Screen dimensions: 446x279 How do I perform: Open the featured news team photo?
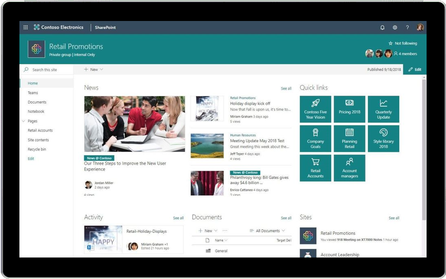coord(134,124)
